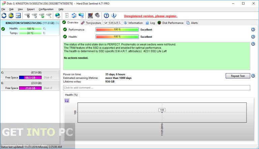Save the health chart with floppy icon

[x=67, y=100]
